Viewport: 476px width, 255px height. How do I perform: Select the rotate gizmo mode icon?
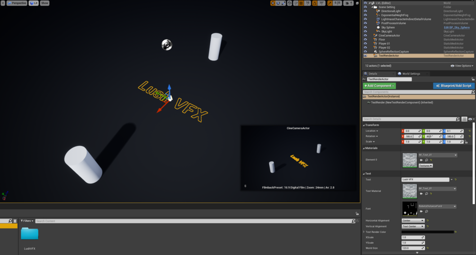(278, 3)
